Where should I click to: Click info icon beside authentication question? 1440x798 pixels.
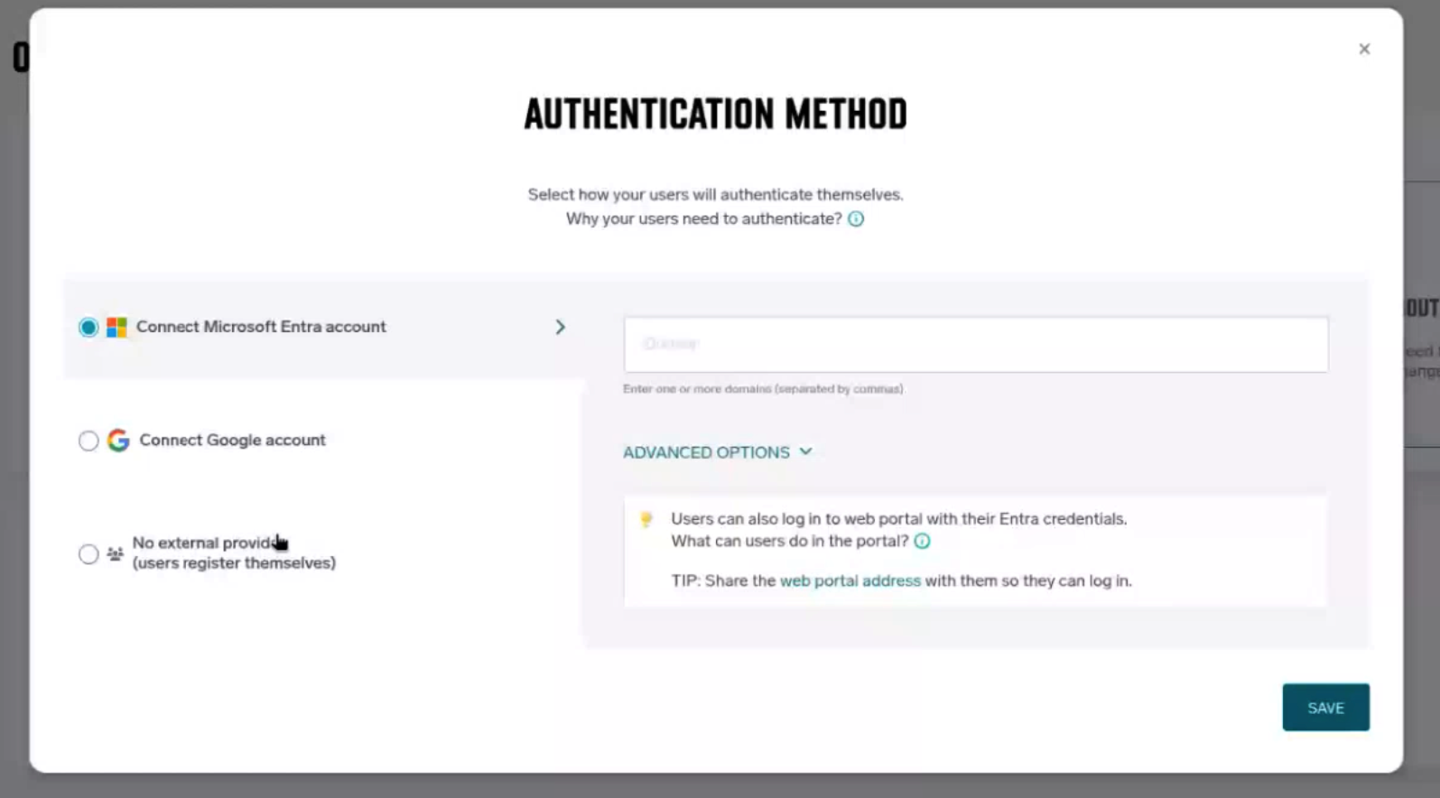click(856, 219)
